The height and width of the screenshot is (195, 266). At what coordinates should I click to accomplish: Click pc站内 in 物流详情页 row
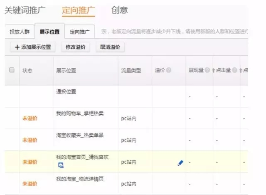[129, 184]
